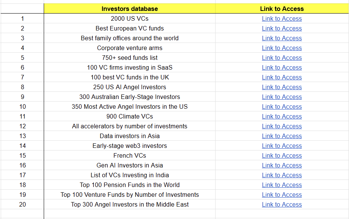Open link for Top 100 Pension Funds

[282, 185]
